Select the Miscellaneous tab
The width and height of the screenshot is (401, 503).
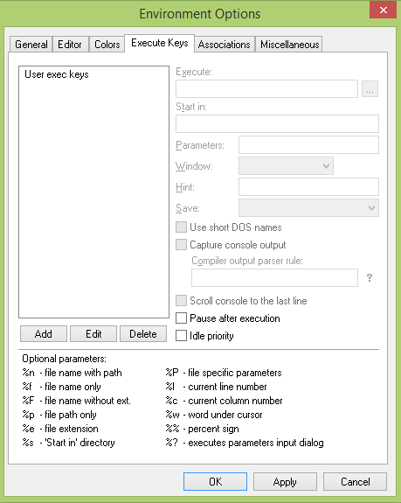(x=289, y=45)
